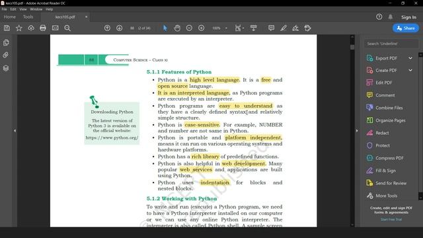Click the blue Share button
This screenshot has width=423, height=238.
coord(406,28)
